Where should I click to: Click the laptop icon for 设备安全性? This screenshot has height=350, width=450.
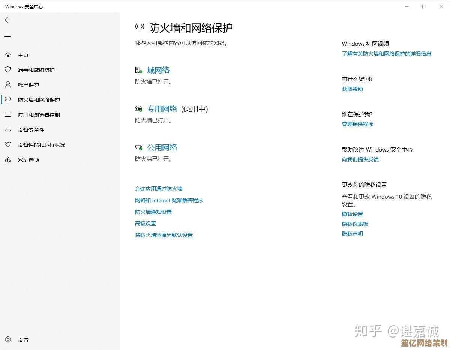pos(8,130)
